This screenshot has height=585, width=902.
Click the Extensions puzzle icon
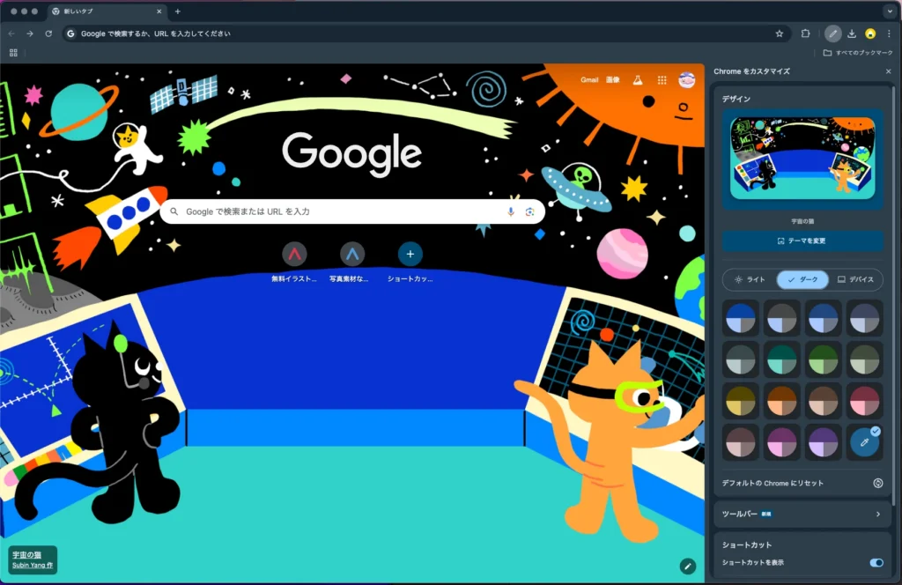tap(805, 33)
